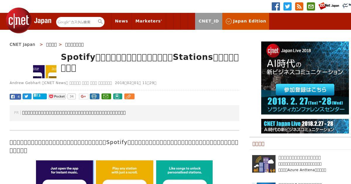Open sidebar thumbnail with building and cloud
This screenshot has width=351, height=184.
pyautogui.click(x=264, y=164)
